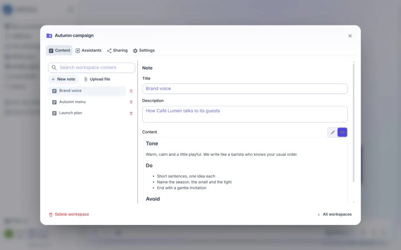Click the magnifier icon in search box
The image size is (401, 250).
click(54, 67)
